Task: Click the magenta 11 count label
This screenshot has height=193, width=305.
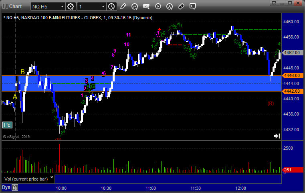Action: 128,35
